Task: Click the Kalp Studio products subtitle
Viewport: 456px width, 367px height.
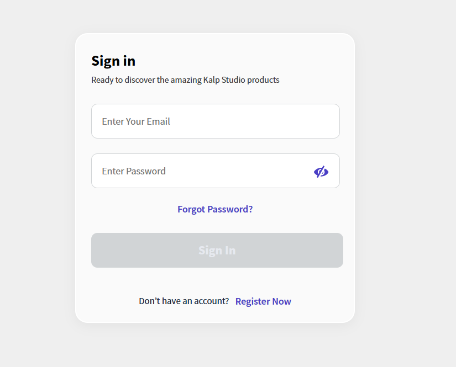Action: tap(185, 80)
